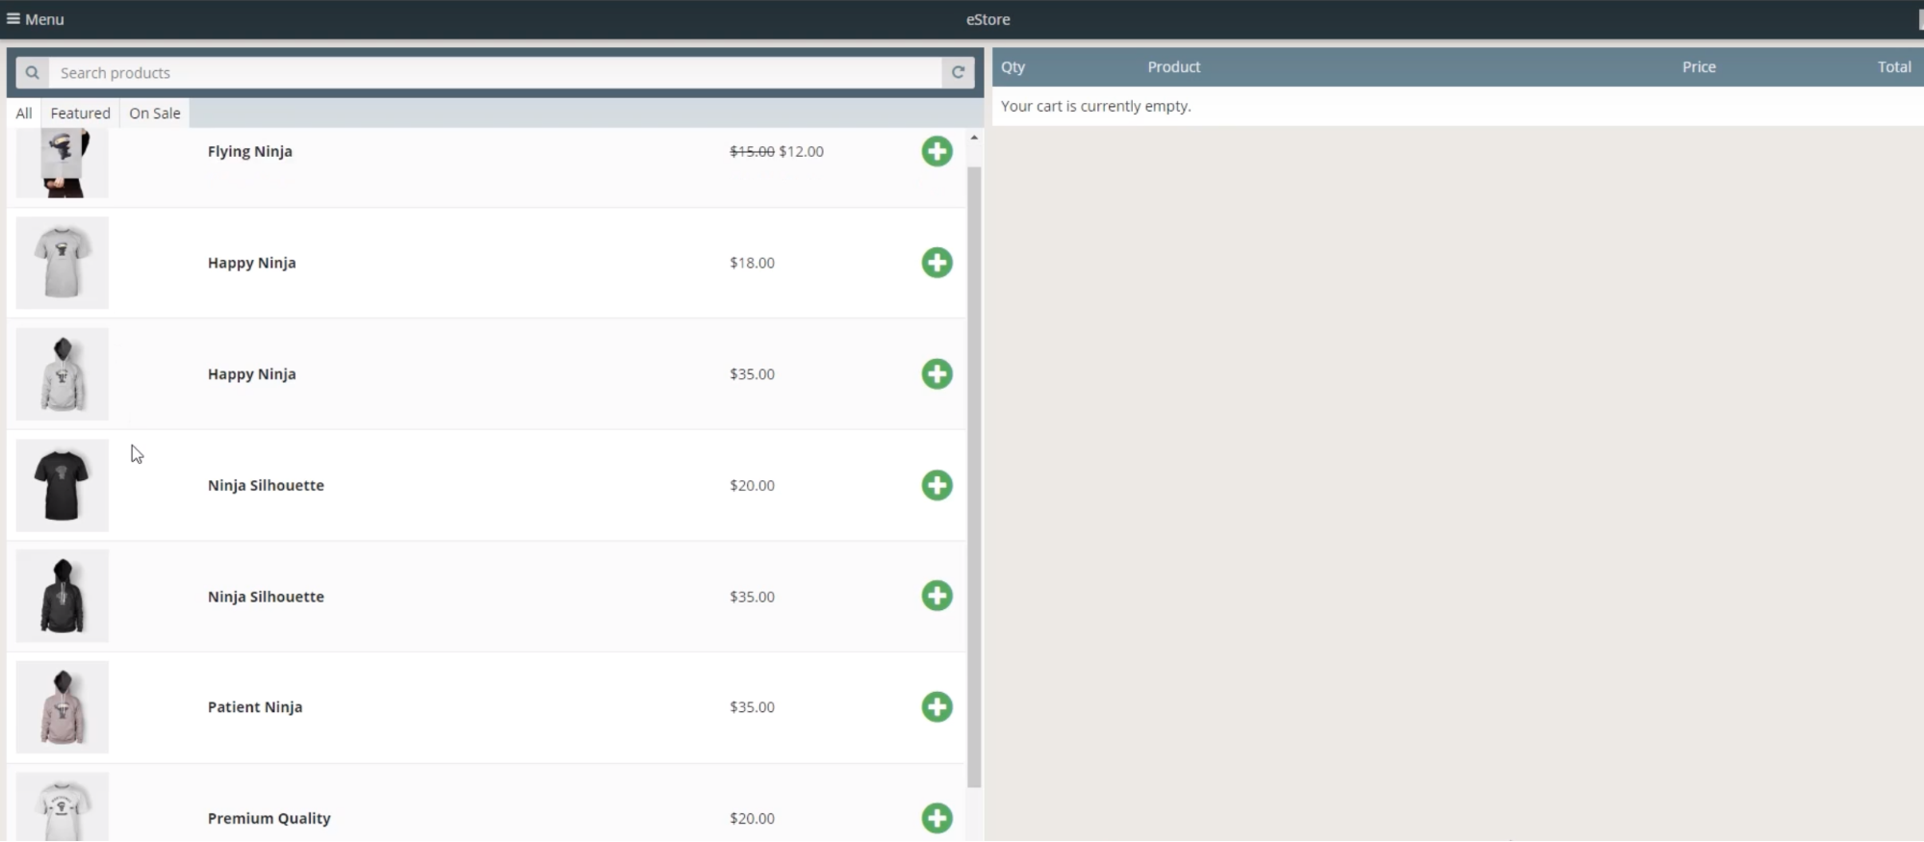This screenshot has height=842, width=1924.
Task: Add the $35.00 Happy Ninja to cart
Action: click(x=936, y=374)
